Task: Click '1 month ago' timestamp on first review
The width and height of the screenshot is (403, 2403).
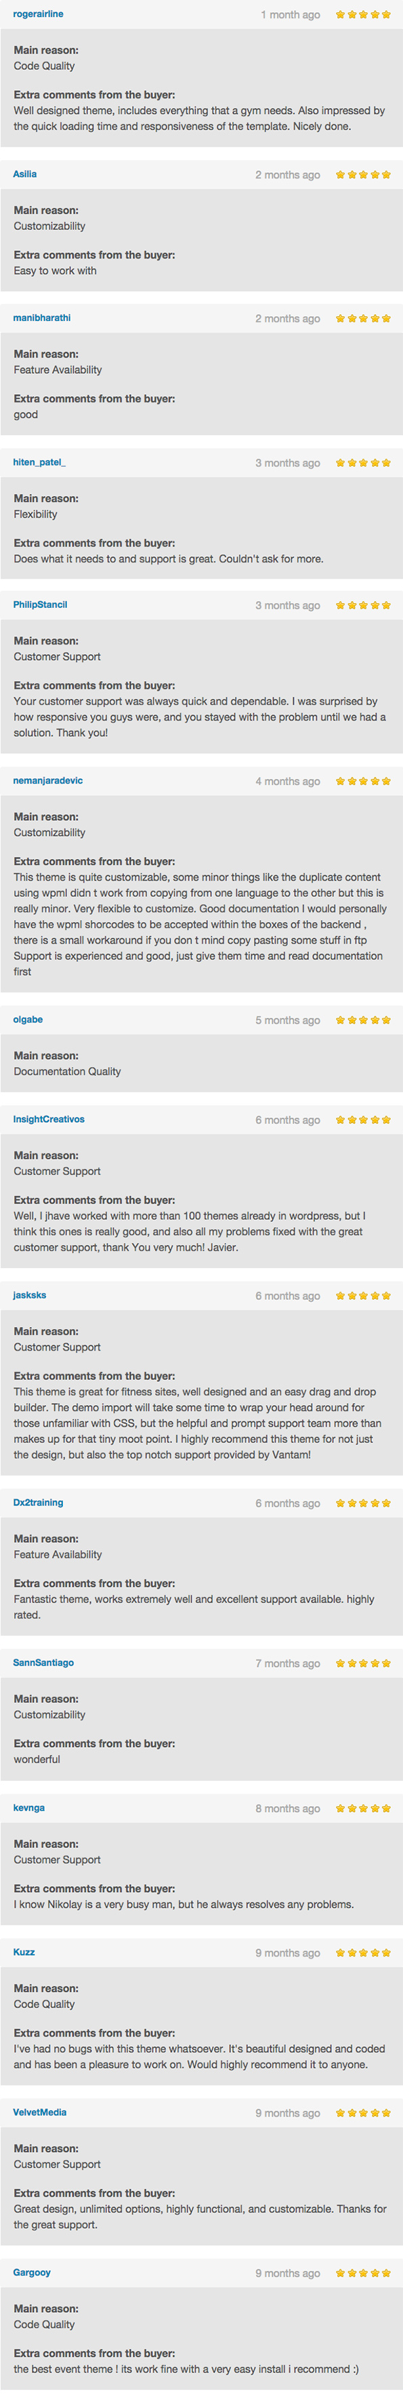Action: 291,15
